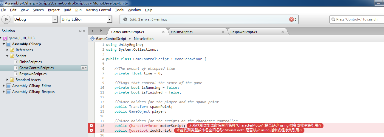Collapse the Scripts folder
Image resolution: width=384 pixels, height=137 pixels.
coord(7,56)
